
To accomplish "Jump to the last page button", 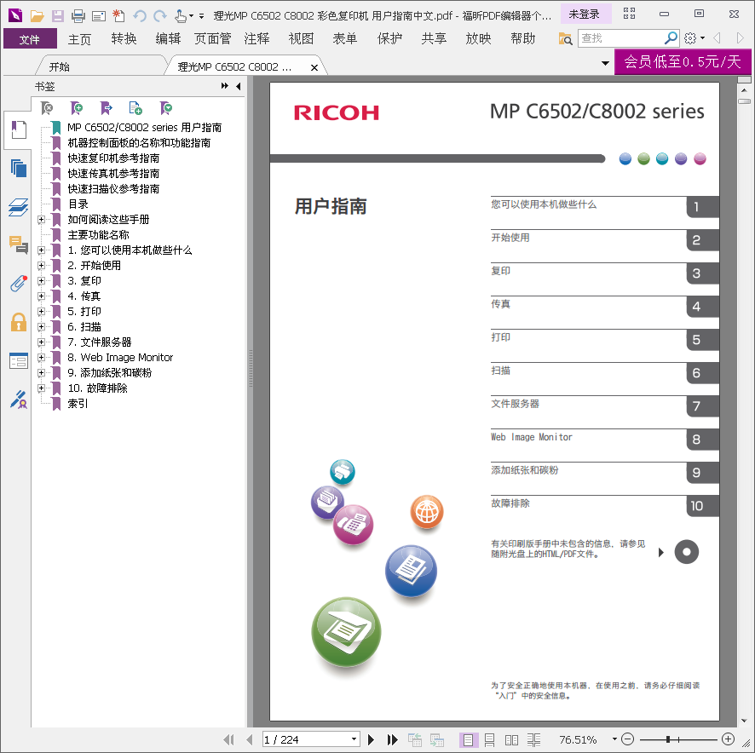I will click(x=393, y=739).
